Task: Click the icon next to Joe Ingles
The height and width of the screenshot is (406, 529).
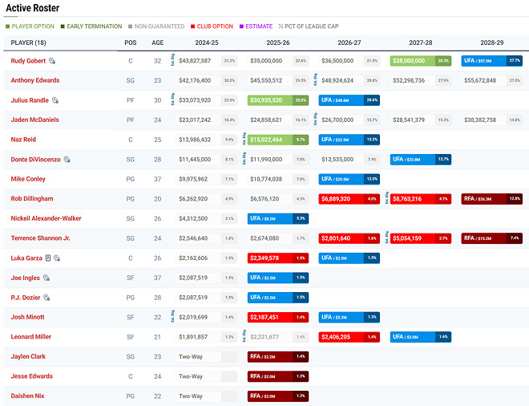Action: [x=47, y=278]
